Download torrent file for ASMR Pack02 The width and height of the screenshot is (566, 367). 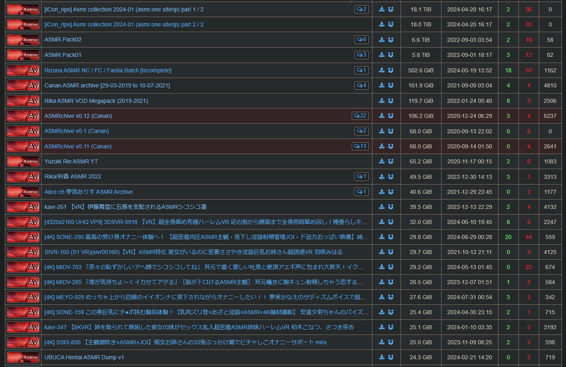coord(382,39)
